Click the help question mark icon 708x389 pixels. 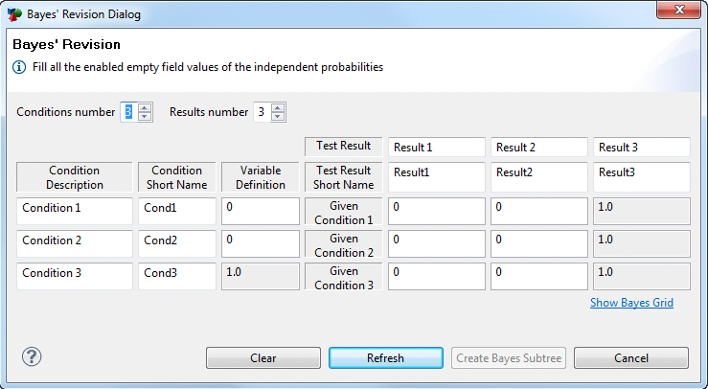tap(32, 357)
